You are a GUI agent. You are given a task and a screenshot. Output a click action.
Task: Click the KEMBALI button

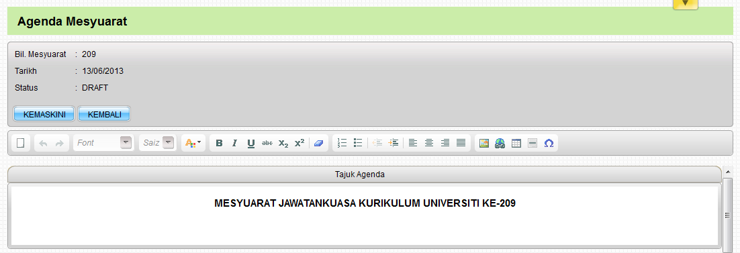point(104,114)
